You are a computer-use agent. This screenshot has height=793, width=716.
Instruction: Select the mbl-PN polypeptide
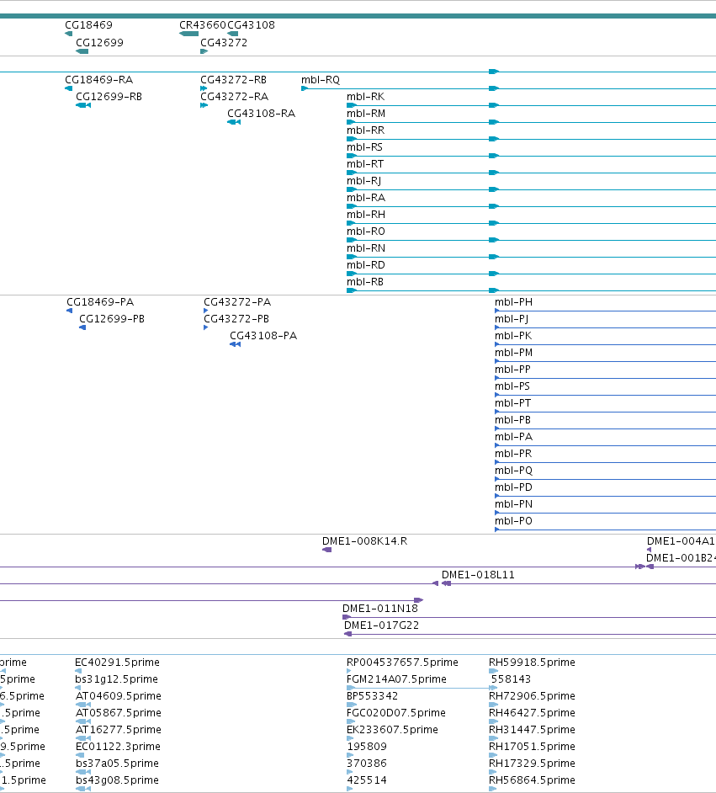click(x=513, y=503)
